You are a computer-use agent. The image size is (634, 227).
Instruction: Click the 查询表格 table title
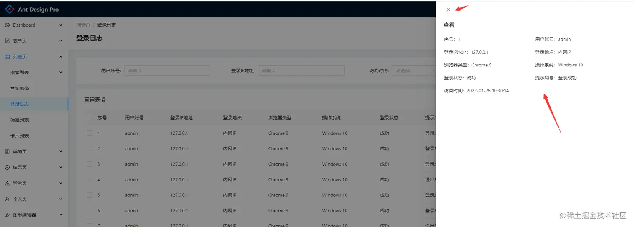click(95, 99)
